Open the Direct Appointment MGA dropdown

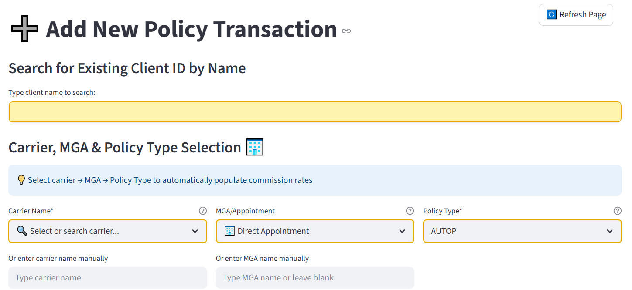click(402, 231)
